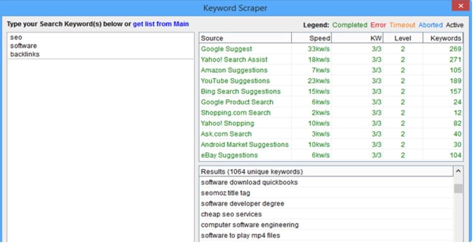The width and height of the screenshot is (473, 251).
Task: Click the 'Error' legend label
Action: click(x=378, y=25)
